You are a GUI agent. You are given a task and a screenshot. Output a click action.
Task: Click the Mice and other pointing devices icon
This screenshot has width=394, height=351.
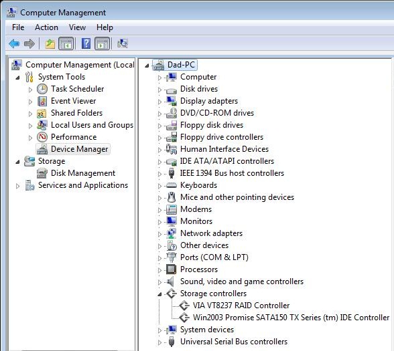[x=172, y=197]
